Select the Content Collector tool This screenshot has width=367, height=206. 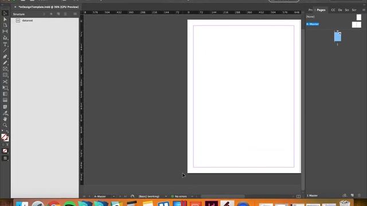click(5, 38)
